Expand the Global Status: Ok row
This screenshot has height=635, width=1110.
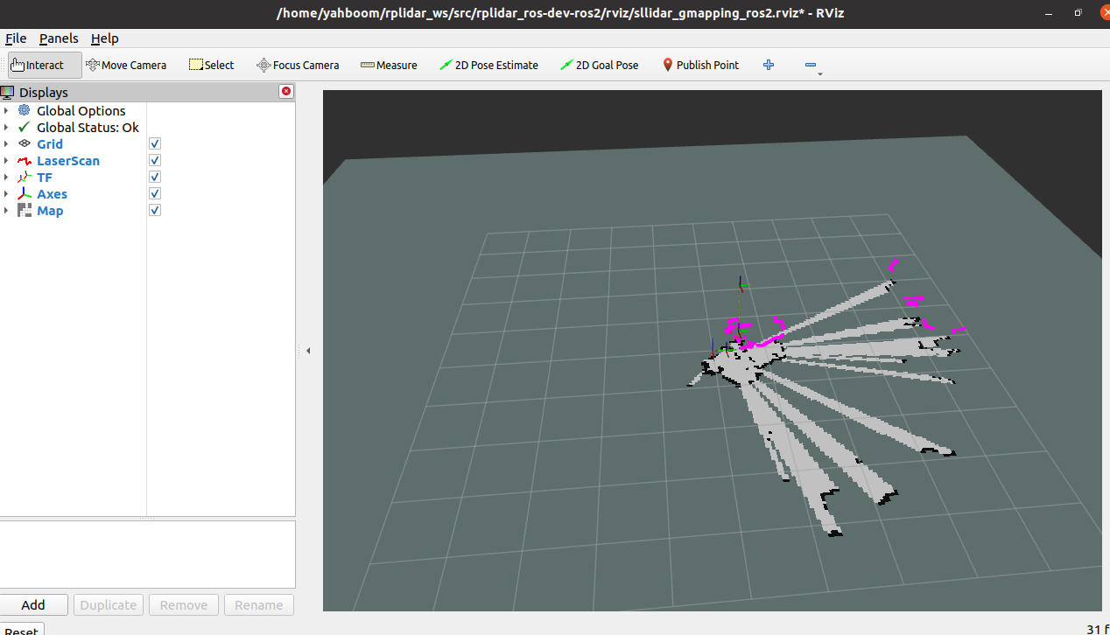pyautogui.click(x=6, y=127)
